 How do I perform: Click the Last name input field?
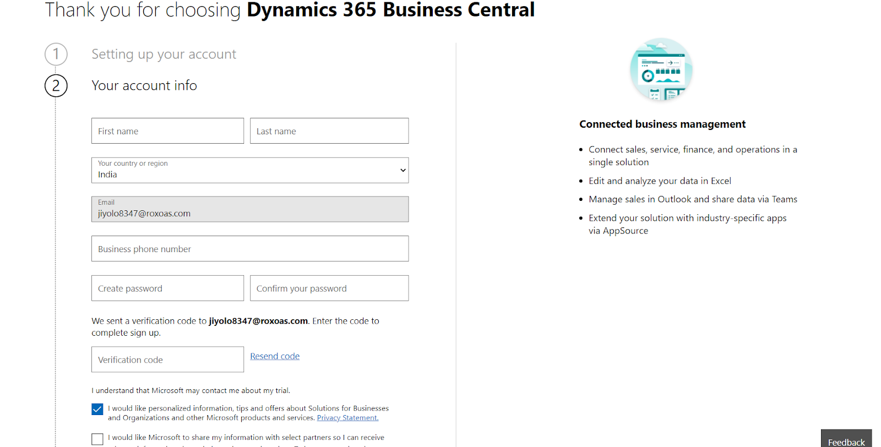click(x=329, y=131)
